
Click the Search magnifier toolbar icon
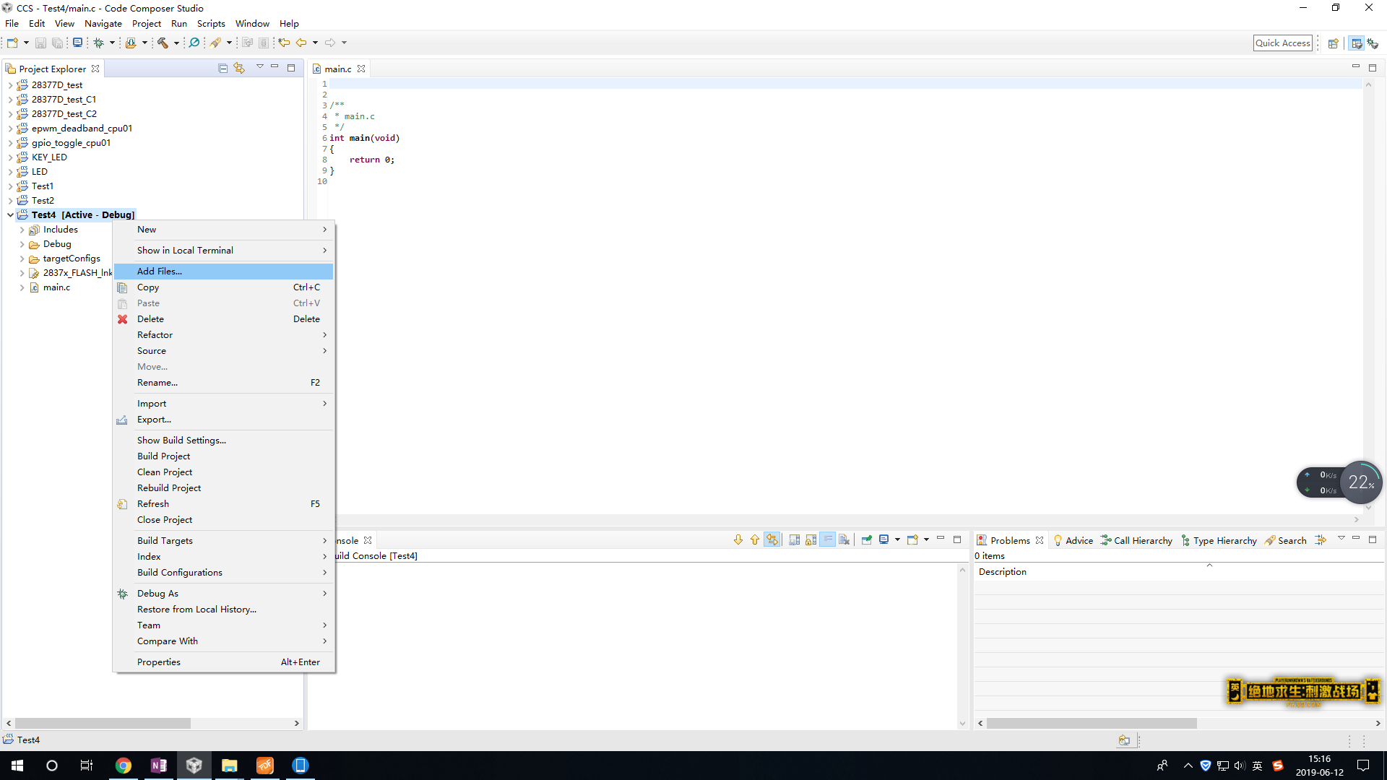pyautogui.click(x=194, y=43)
